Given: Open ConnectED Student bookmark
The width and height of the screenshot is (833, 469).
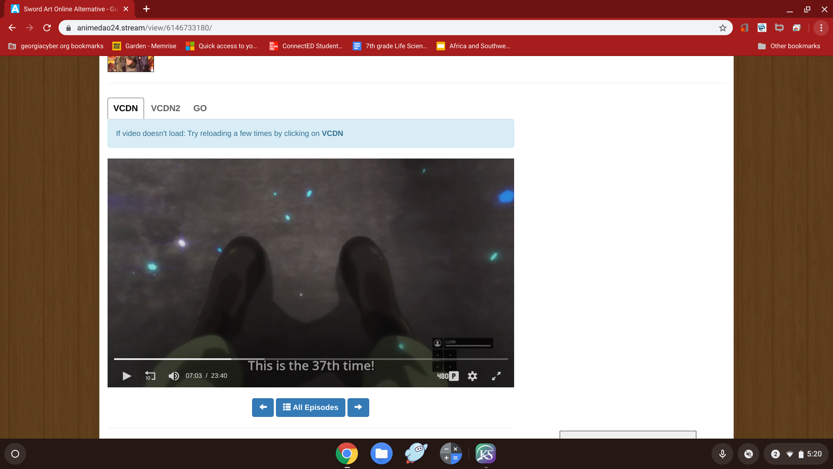Looking at the screenshot, I should point(306,46).
